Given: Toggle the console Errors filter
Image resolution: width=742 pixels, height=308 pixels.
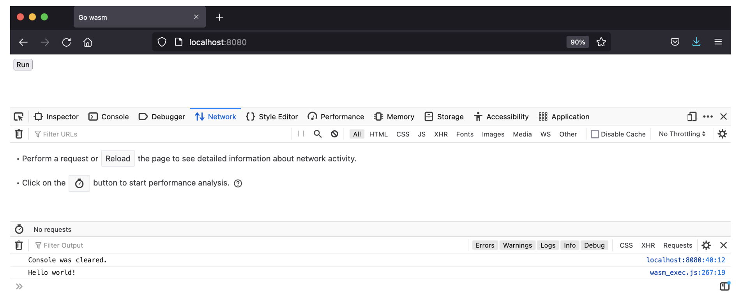Looking at the screenshot, I should [485, 245].
